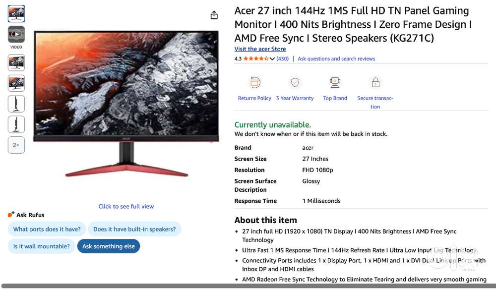Select the Top Brand trophy icon
The image size is (496, 290).
tap(335, 83)
